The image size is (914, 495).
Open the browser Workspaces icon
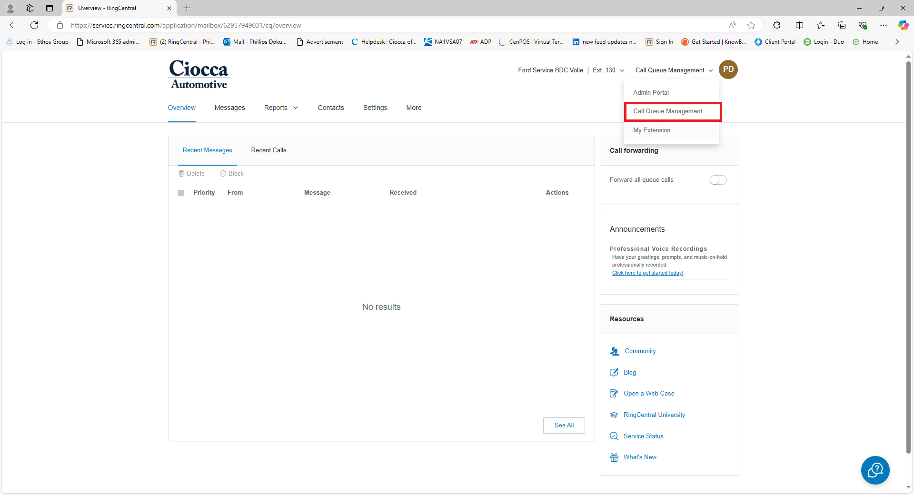tap(30, 8)
